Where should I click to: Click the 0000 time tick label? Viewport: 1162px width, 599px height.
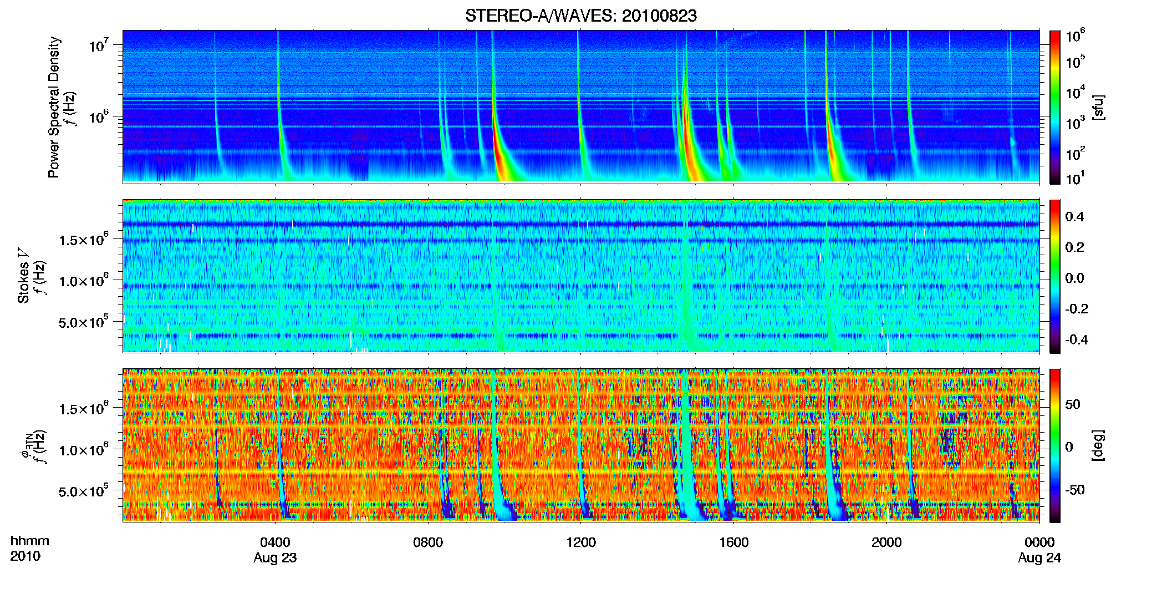coord(1039,542)
